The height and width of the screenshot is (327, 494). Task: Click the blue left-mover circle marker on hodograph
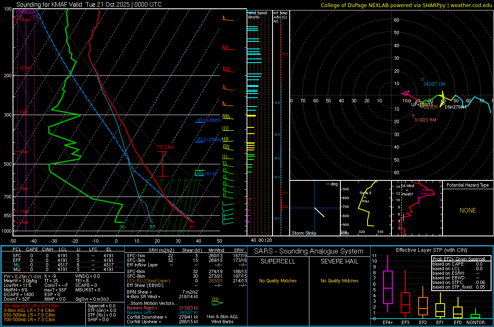422,79
